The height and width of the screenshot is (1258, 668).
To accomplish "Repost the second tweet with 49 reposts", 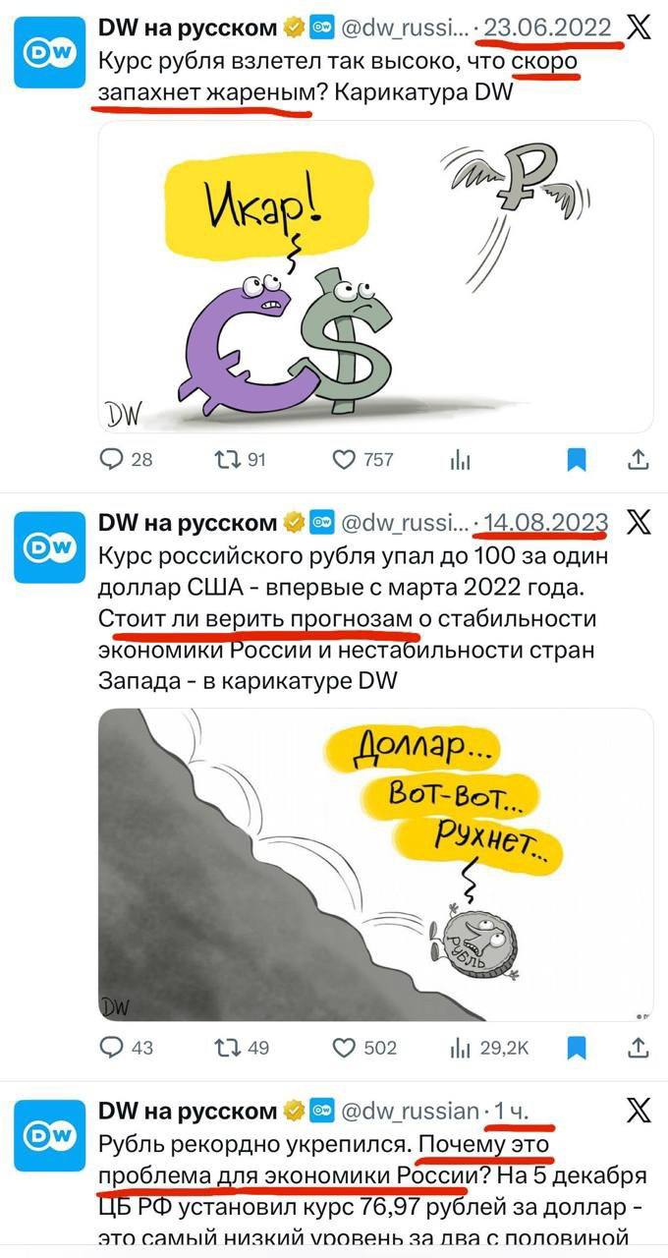I will (x=241, y=1048).
